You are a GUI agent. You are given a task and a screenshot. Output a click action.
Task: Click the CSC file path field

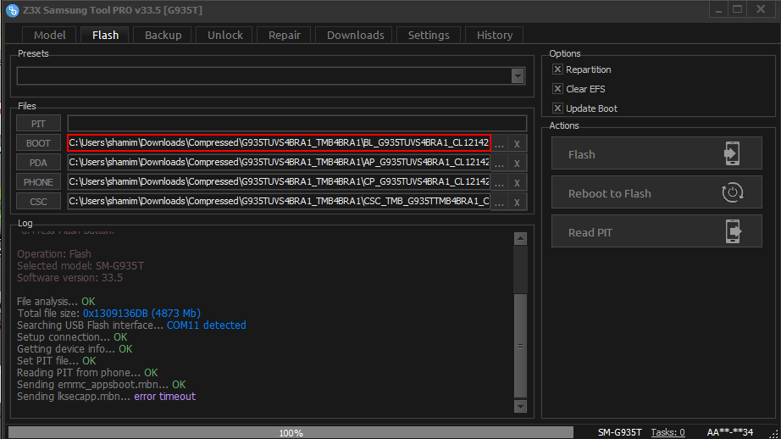point(279,202)
